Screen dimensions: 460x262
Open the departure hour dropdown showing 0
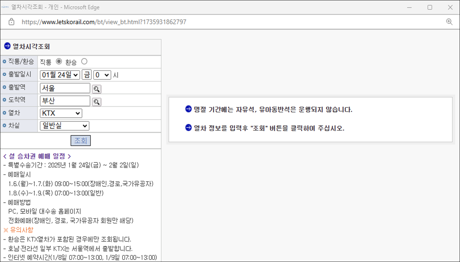[102, 75]
